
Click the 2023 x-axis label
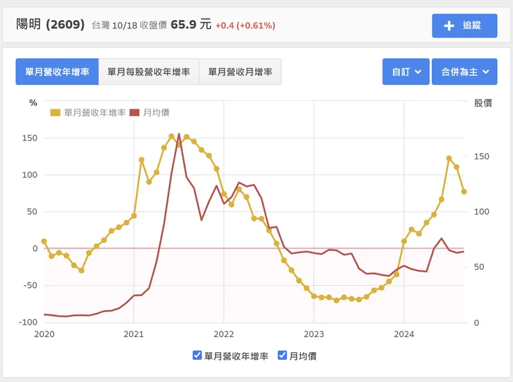pyautogui.click(x=314, y=334)
